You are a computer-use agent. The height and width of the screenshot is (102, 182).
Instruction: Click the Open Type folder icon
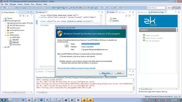80,8
